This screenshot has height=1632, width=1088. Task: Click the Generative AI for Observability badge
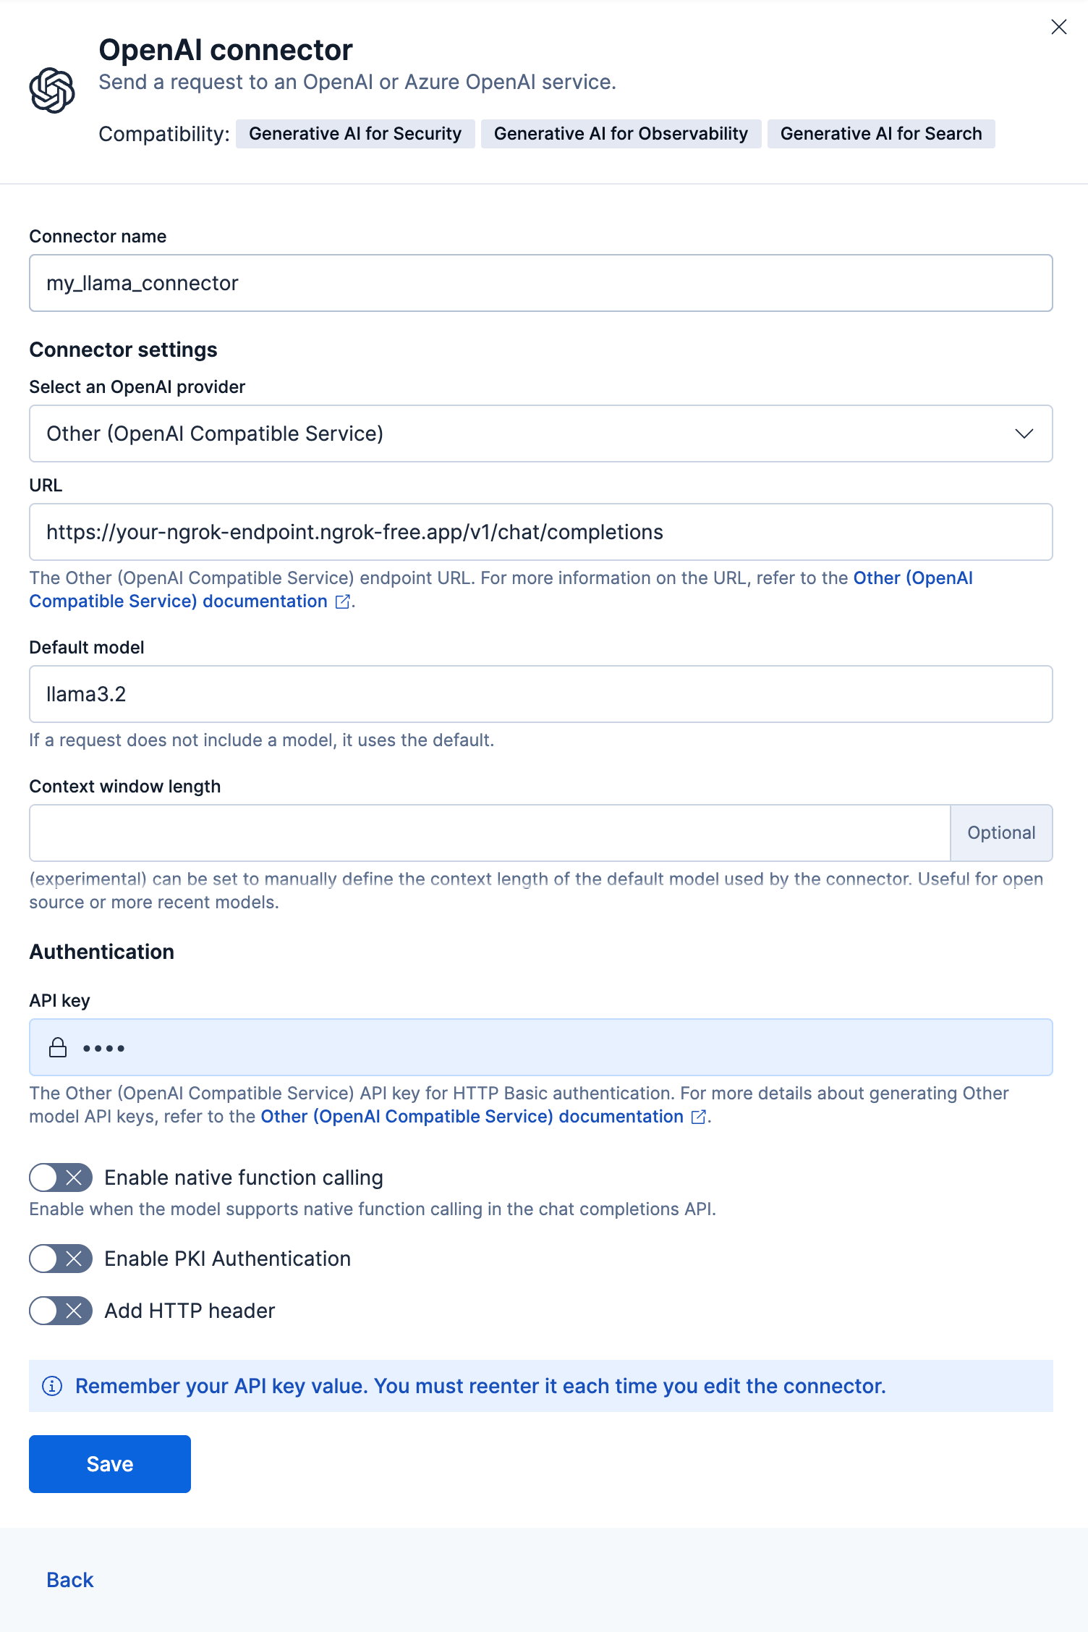tap(621, 134)
